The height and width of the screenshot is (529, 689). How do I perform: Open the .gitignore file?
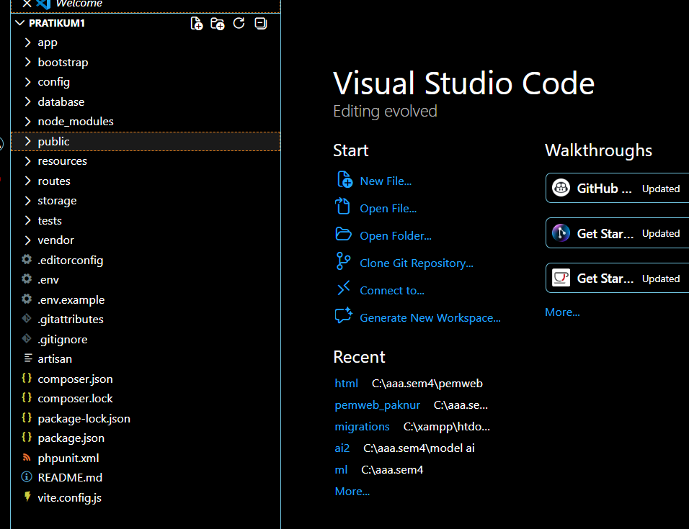click(x=146, y=339)
